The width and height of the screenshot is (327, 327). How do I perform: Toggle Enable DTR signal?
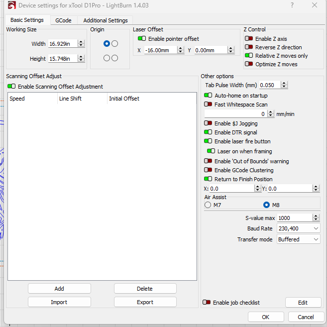[x=208, y=132]
